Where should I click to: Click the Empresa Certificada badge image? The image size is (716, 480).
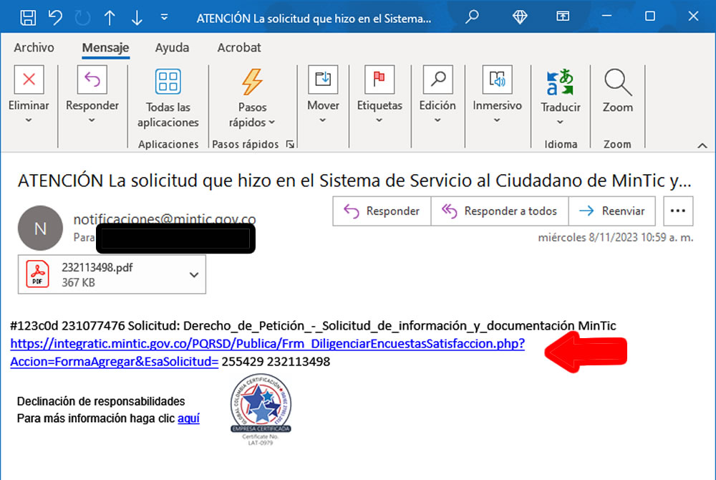point(261,409)
